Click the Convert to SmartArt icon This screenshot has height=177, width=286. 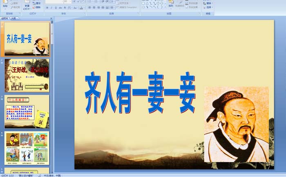[x=118, y=7]
